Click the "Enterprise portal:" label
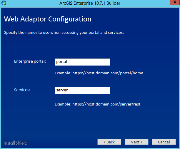The width and height of the screenshot is (180, 149). click(30, 61)
